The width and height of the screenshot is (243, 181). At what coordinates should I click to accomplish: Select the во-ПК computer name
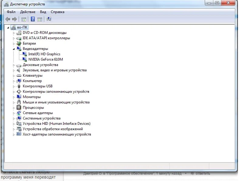(22, 27)
